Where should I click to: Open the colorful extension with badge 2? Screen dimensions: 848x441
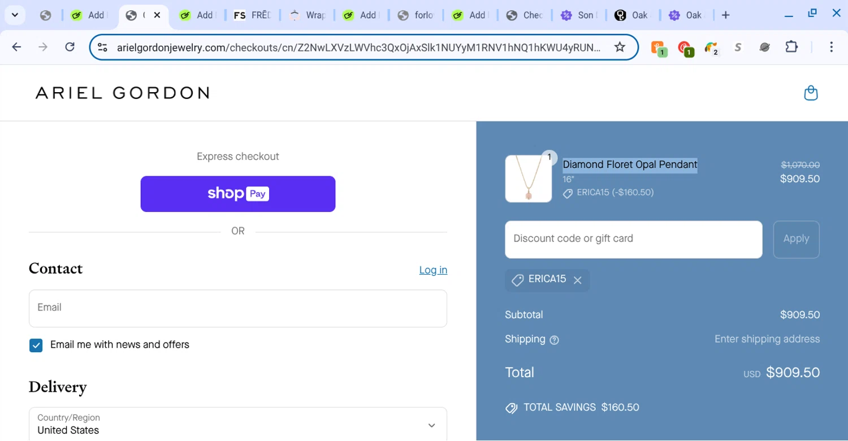711,48
